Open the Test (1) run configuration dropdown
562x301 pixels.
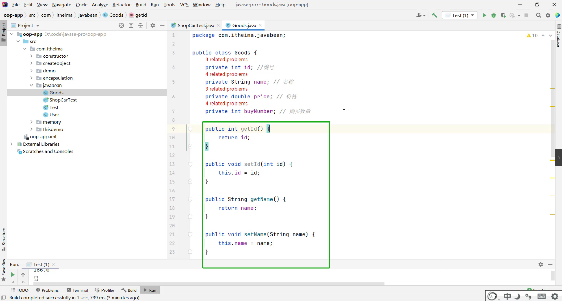460,15
